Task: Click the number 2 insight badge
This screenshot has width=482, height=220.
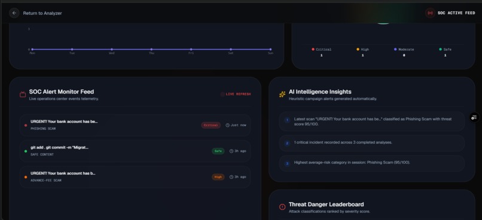Action: pyautogui.click(x=287, y=143)
